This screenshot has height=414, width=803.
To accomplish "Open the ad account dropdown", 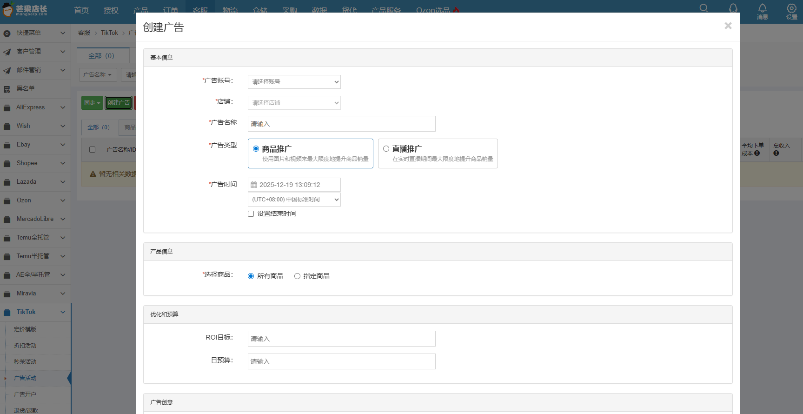I will click(294, 82).
